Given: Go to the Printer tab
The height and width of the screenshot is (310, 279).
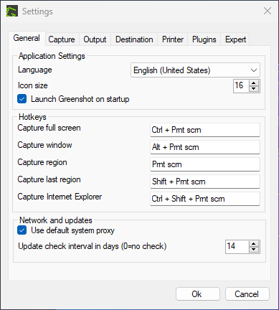Looking at the screenshot, I should (173, 39).
